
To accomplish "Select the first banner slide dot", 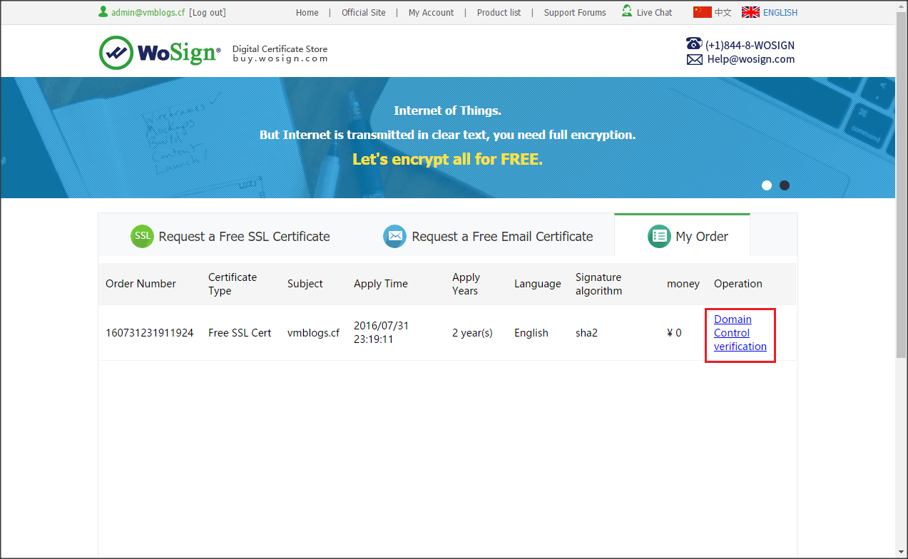I will click(767, 185).
